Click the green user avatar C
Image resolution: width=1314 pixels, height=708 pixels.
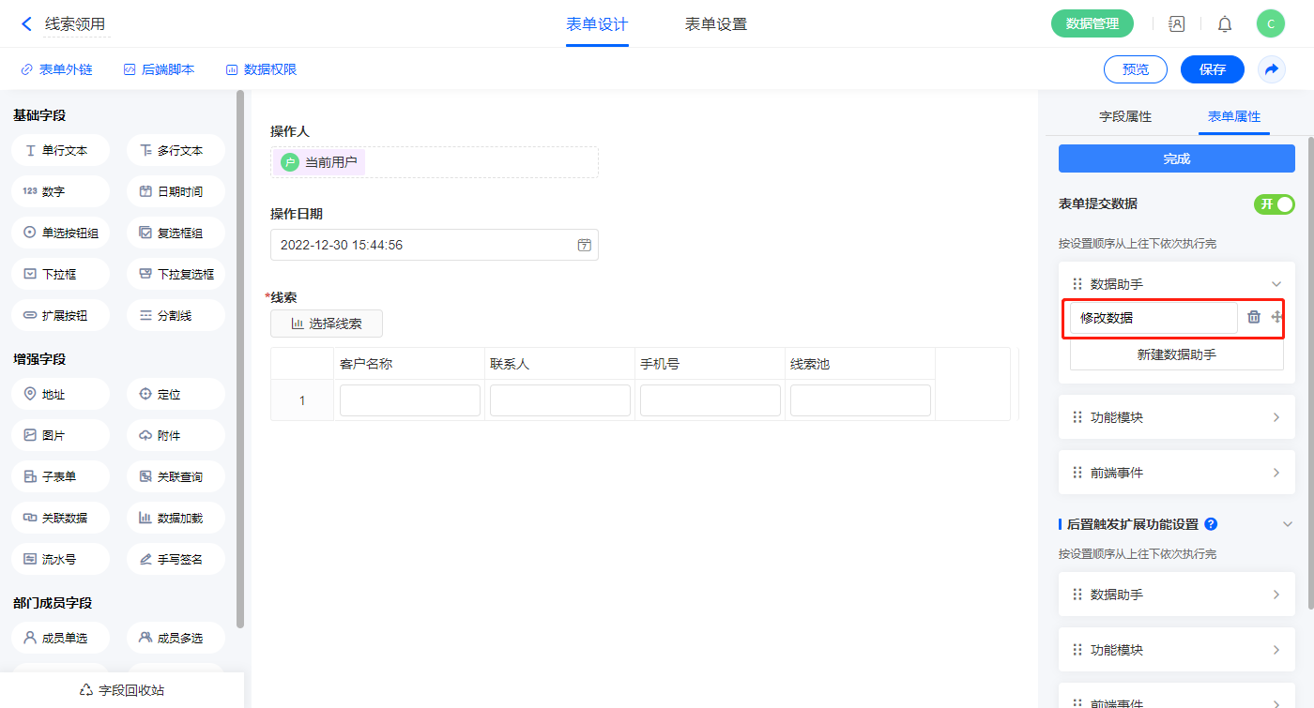click(x=1270, y=24)
